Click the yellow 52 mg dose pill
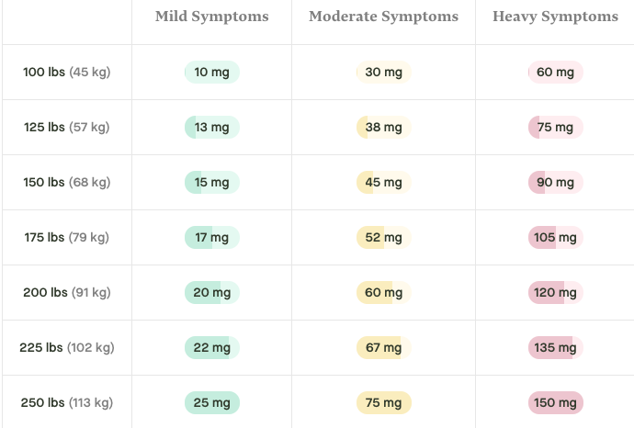The height and width of the screenshot is (428, 634). (383, 238)
